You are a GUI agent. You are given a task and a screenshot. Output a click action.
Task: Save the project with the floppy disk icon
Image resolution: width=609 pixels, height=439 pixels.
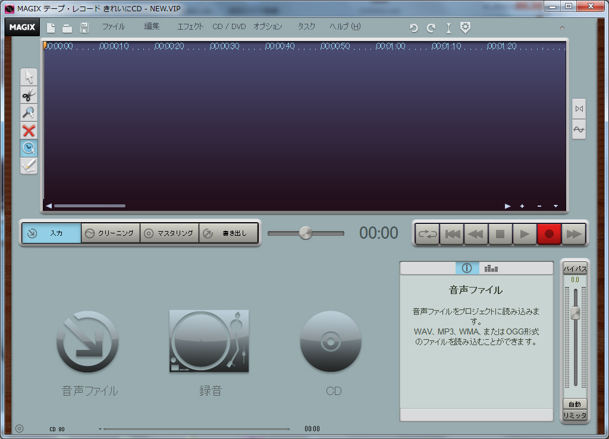coord(84,28)
